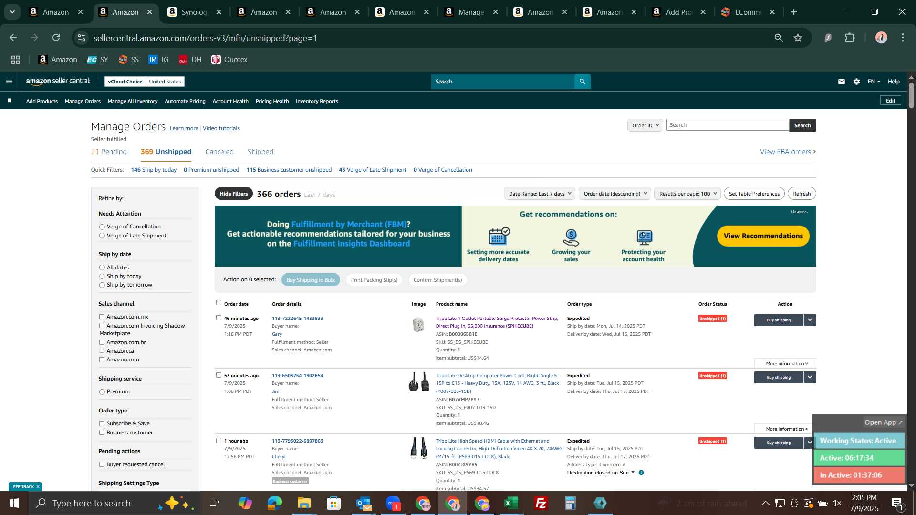Click the Refresh button
This screenshot has width=916, height=515.
pyautogui.click(x=801, y=194)
